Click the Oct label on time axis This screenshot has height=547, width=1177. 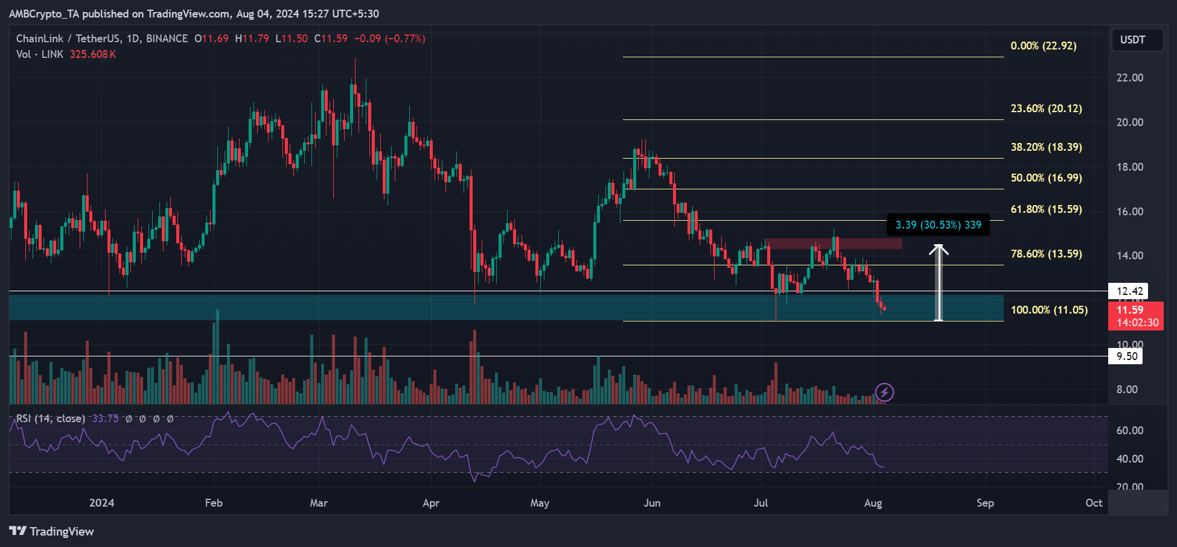[x=1094, y=503]
